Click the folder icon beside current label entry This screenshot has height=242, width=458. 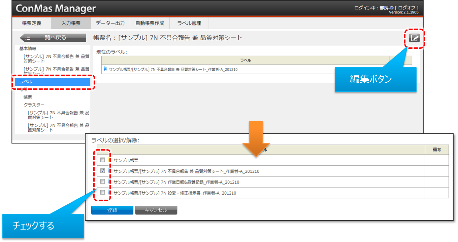point(105,69)
